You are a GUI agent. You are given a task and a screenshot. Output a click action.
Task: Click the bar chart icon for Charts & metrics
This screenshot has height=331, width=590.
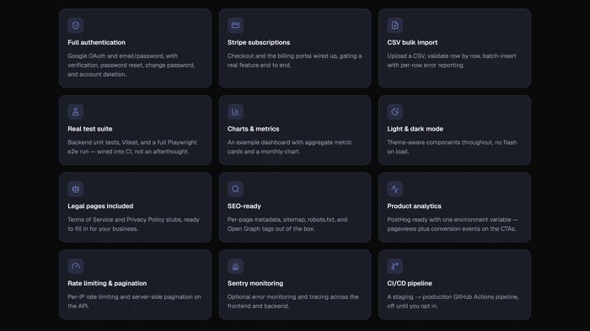[235, 112]
